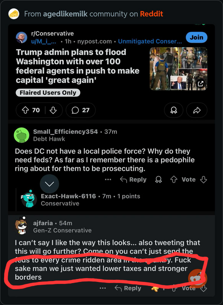Upvote the Trump admin post
This screenshot has height=305, width=223.
point(25,110)
